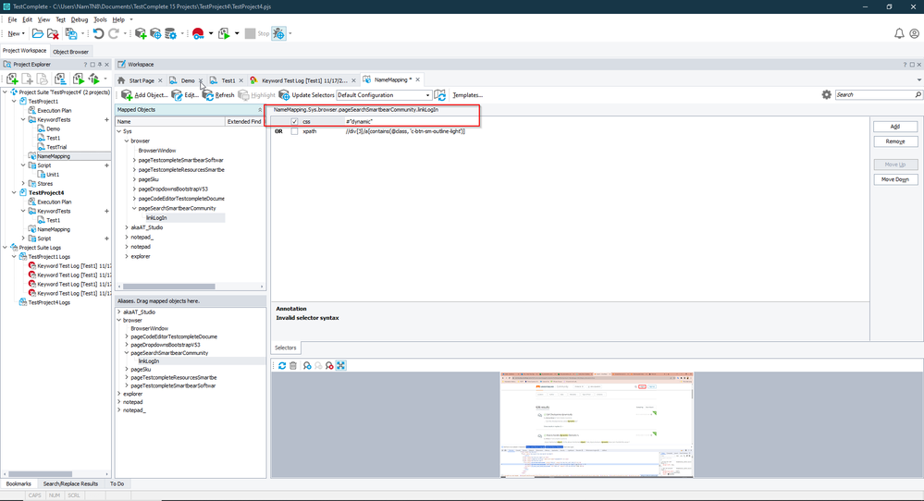The width and height of the screenshot is (924, 501).
Task: Click the Update Selectors toolbar icon
Action: [x=284, y=95]
